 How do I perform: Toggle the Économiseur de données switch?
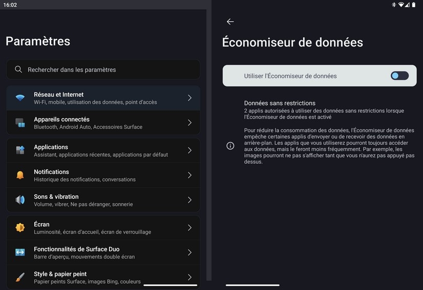pyautogui.click(x=399, y=76)
